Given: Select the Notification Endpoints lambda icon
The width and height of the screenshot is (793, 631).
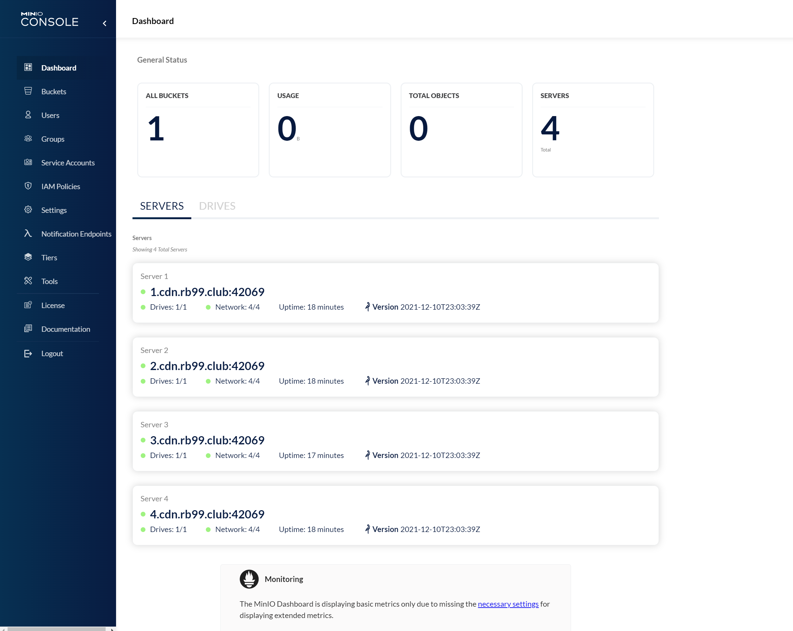Looking at the screenshot, I should pos(28,233).
